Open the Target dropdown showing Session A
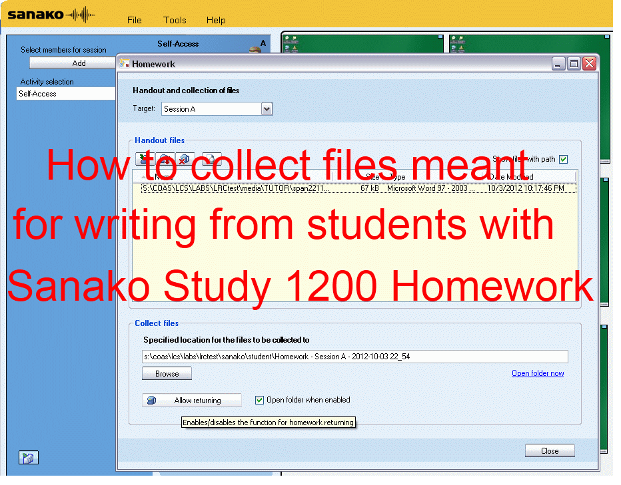This screenshot has width=621, height=485. click(267, 108)
